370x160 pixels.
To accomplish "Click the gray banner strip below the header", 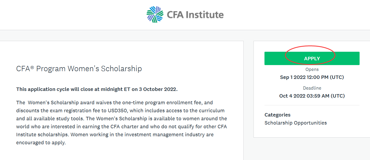I will click(185, 35).
